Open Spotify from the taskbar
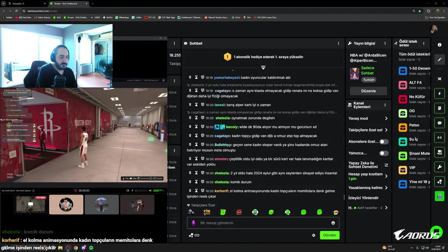The width and height of the screenshot is (448, 252). click(x=91, y=248)
